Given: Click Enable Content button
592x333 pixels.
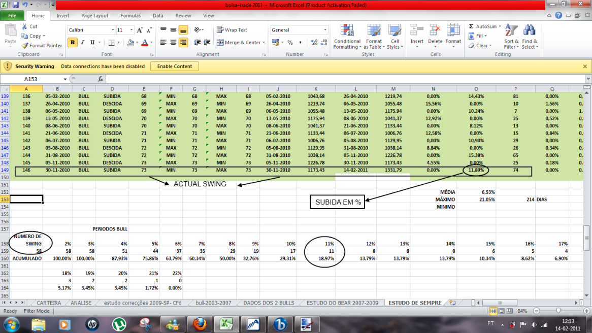Looking at the screenshot, I should [x=175, y=66].
